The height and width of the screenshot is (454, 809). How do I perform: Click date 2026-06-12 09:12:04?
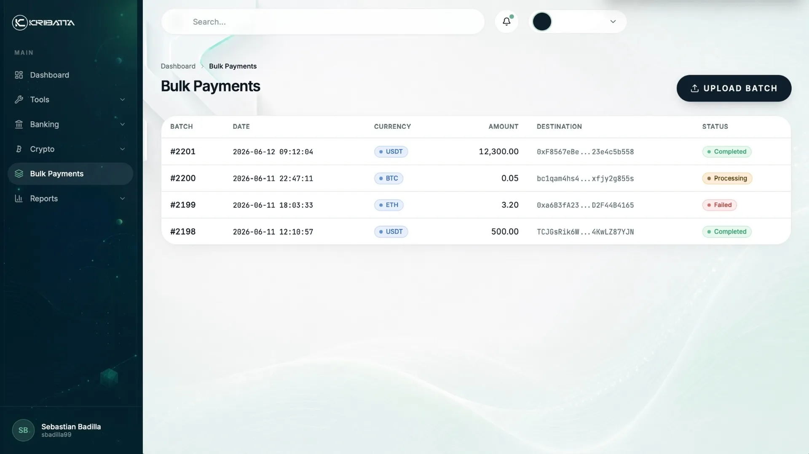(x=273, y=152)
